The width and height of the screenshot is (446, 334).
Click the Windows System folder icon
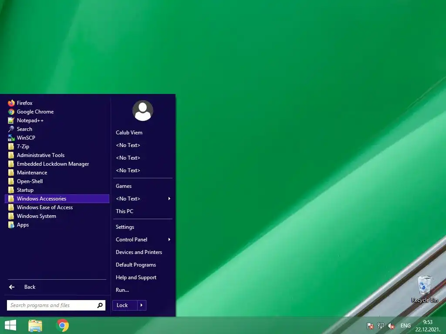click(x=11, y=216)
